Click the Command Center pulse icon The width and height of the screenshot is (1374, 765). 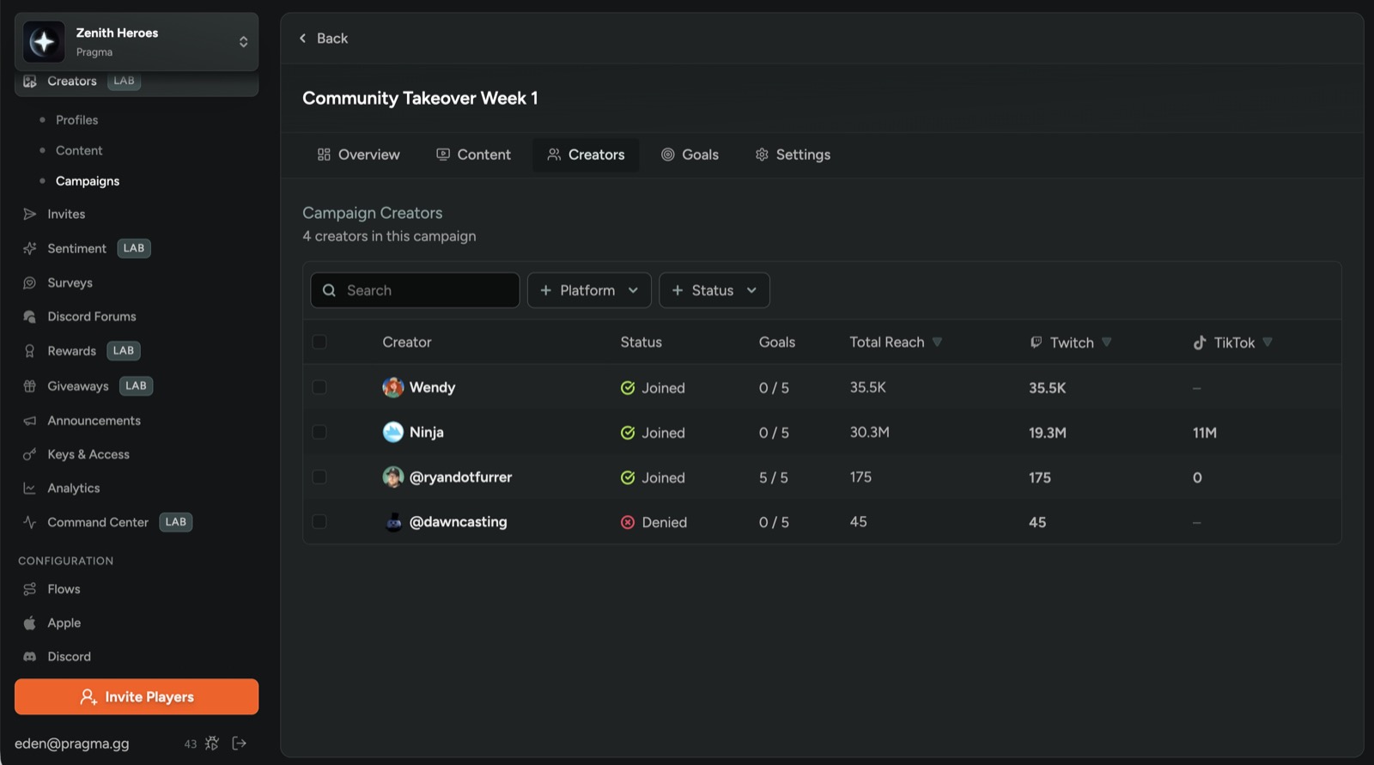[30, 522]
